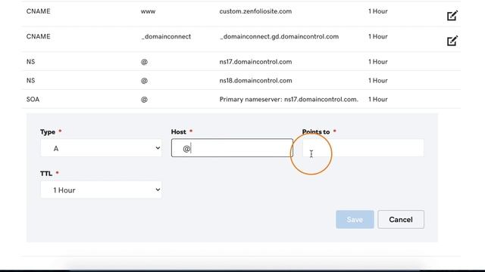
Task: Click the TTL cell of ns18 row
Action: 377,81
